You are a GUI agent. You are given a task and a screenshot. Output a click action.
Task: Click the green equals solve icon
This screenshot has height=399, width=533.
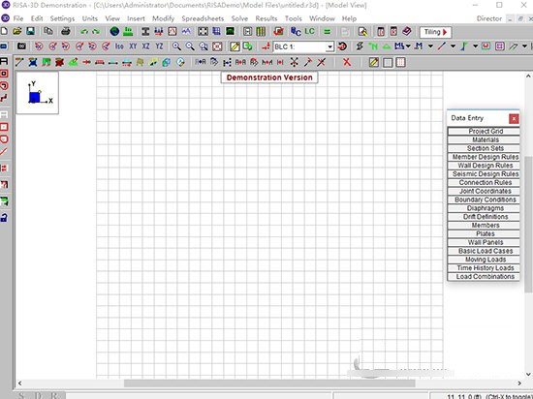327,32
